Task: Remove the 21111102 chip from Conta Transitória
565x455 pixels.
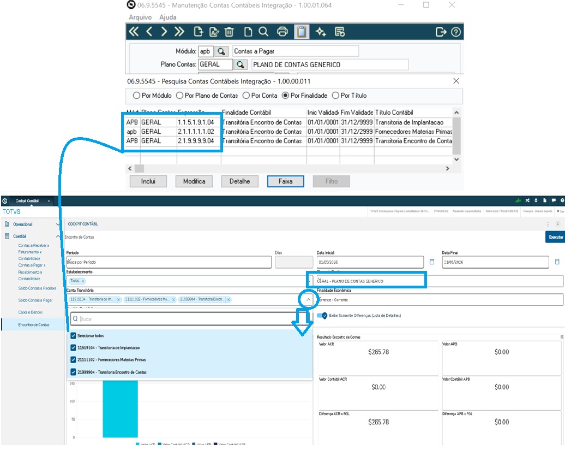Action: [173, 299]
